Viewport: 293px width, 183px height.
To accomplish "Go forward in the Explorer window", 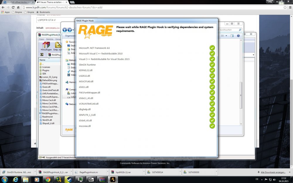I will click(69, 30).
